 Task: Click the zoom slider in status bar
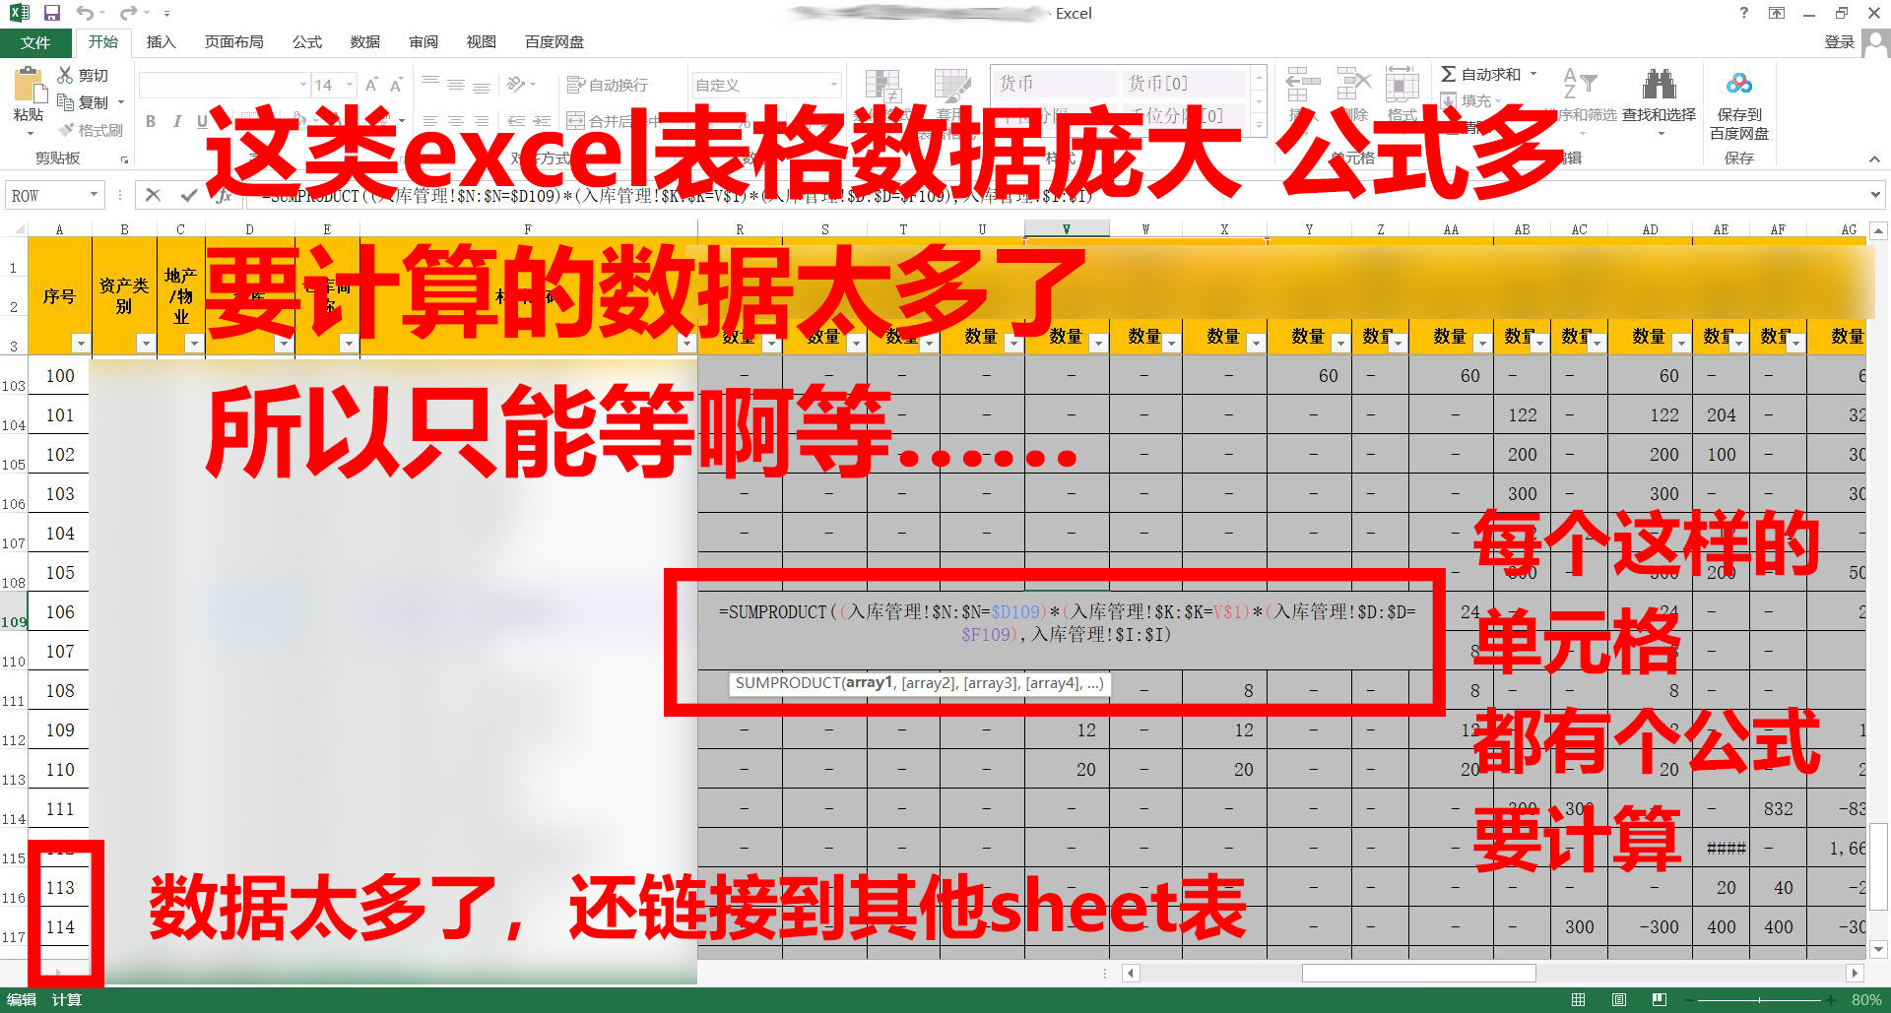click(x=1759, y=1000)
